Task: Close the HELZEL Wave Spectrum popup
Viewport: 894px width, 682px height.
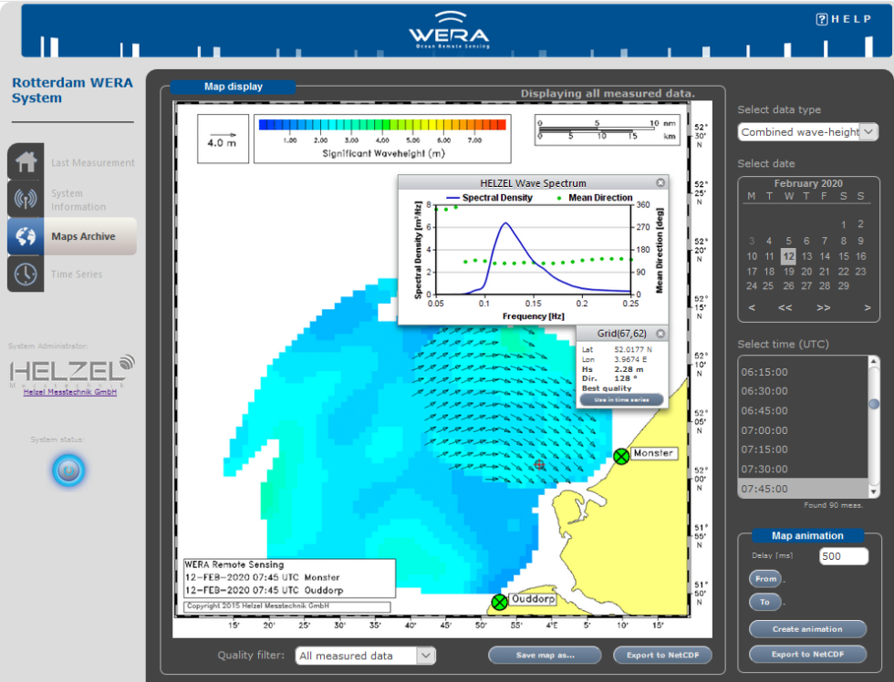Action: click(660, 183)
